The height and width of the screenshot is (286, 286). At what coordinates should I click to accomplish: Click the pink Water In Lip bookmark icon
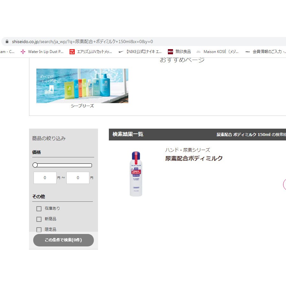tap(23, 51)
